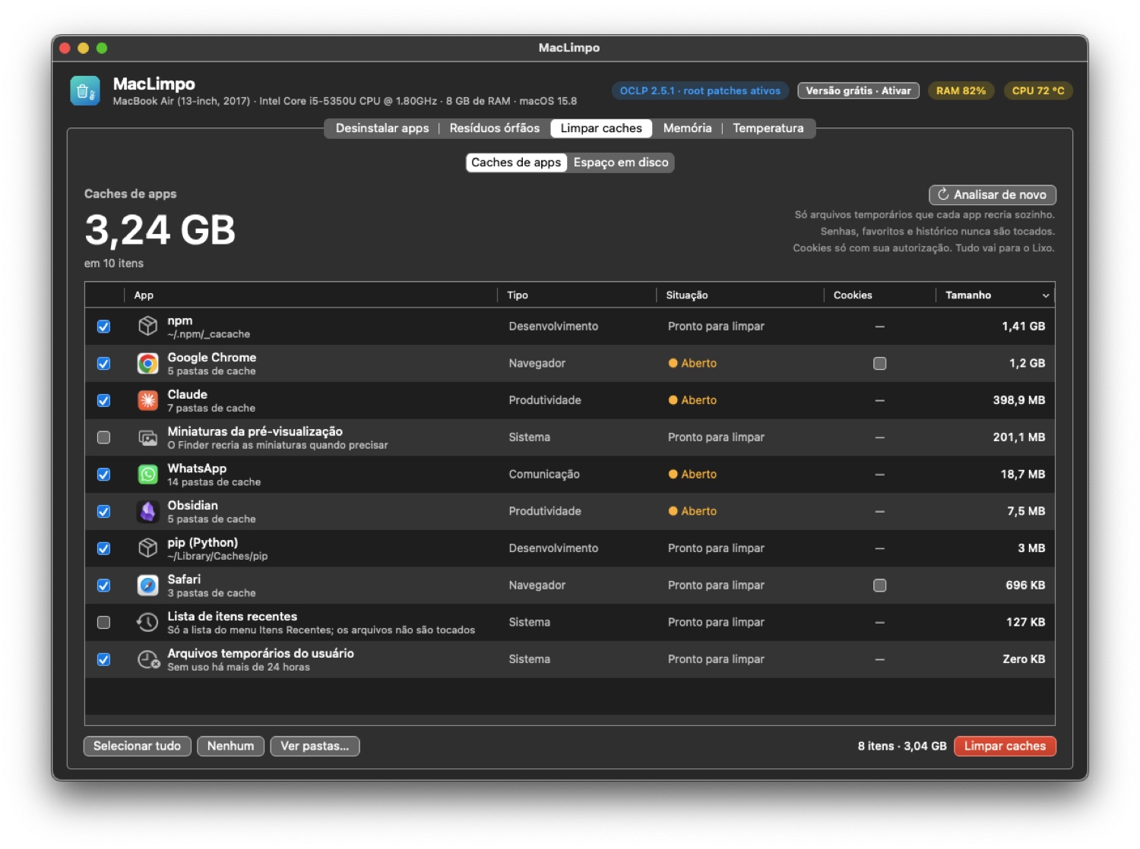Click the WhatsApp app icon
The height and width of the screenshot is (849, 1140).
coord(147,475)
